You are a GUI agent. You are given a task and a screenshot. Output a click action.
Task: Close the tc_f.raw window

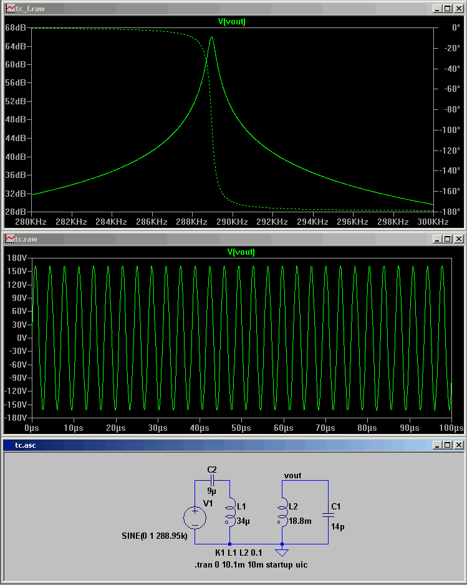coord(459,9)
